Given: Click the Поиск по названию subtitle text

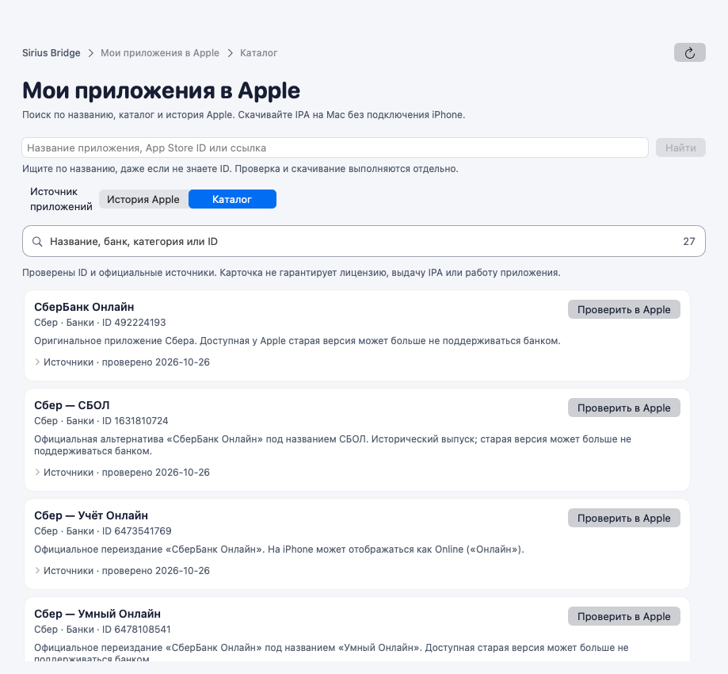Looking at the screenshot, I should 243,115.
